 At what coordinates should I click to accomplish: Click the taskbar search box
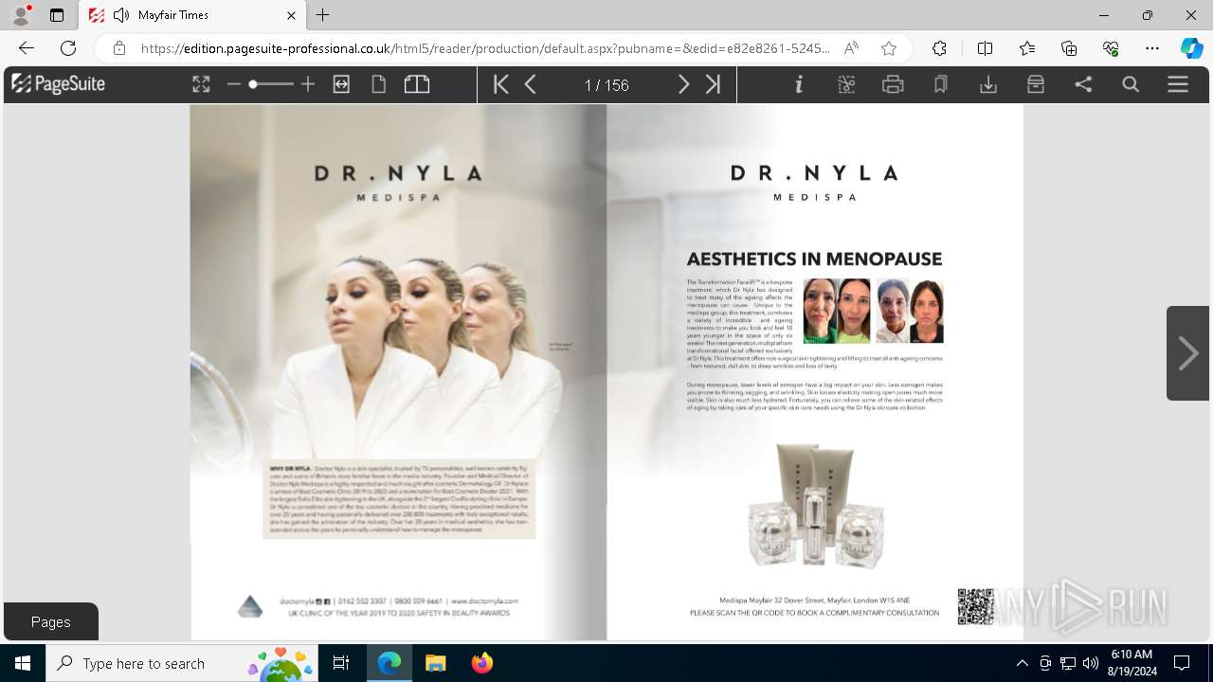[x=182, y=663]
